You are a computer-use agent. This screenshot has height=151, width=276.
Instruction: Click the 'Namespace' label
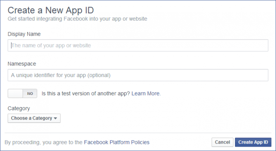[x=22, y=64]
